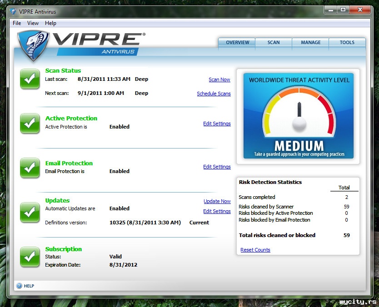Click the VIPRE snake shield logo
The image size is (379, 307).
[33, 45]
